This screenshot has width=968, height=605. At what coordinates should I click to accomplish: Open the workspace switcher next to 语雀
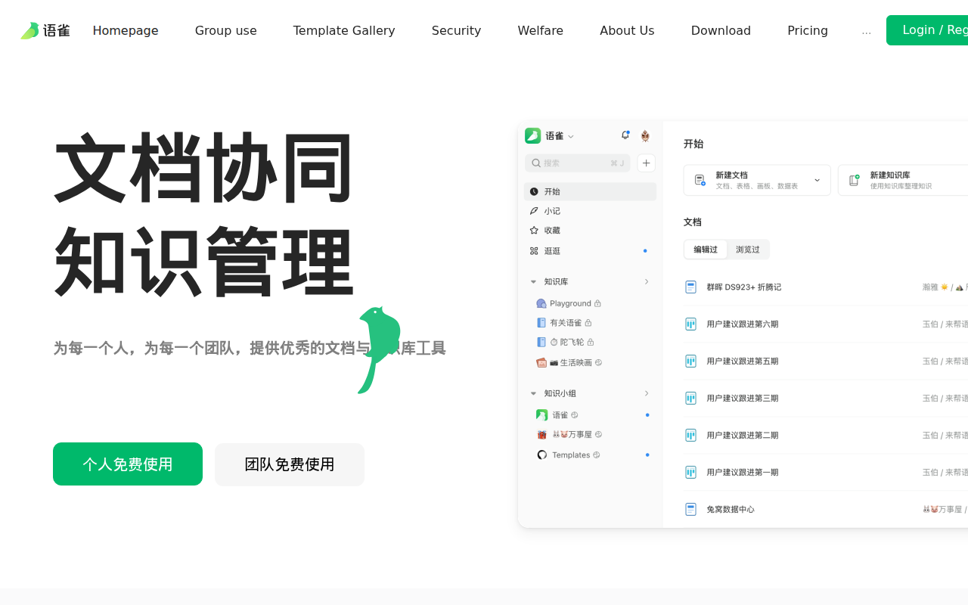pyautogui.click(x=571, y=136)
